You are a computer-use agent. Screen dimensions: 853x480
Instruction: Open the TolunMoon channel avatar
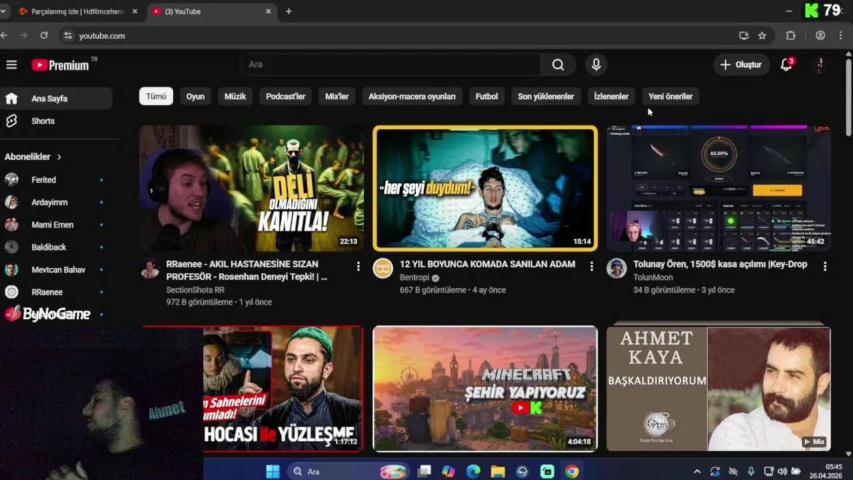[616, 268]
